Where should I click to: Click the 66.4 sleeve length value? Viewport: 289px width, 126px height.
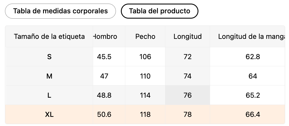[x=253, y=114]
